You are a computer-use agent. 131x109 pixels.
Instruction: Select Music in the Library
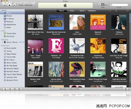12,13
